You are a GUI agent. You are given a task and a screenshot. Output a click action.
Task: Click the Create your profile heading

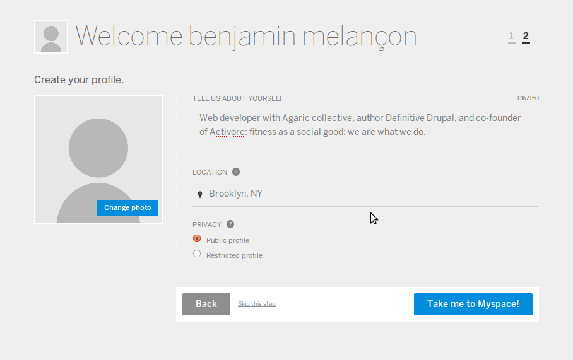click(x=79, y=79)
